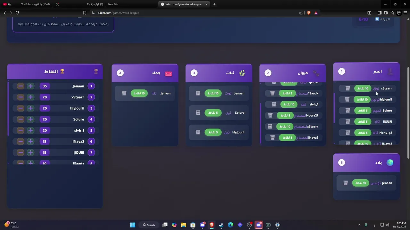Increase Soiure's score in the points panel
Viewport: 410px width, 230px height.
point(30,119)
